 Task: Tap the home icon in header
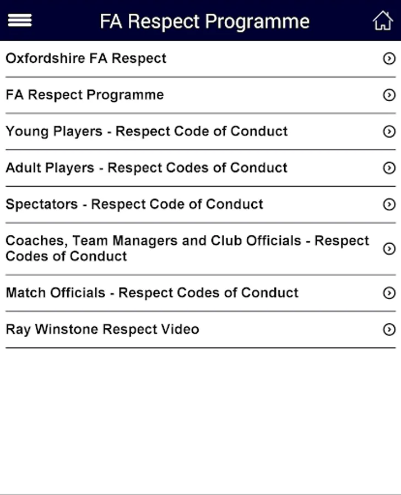coord(382,21)
